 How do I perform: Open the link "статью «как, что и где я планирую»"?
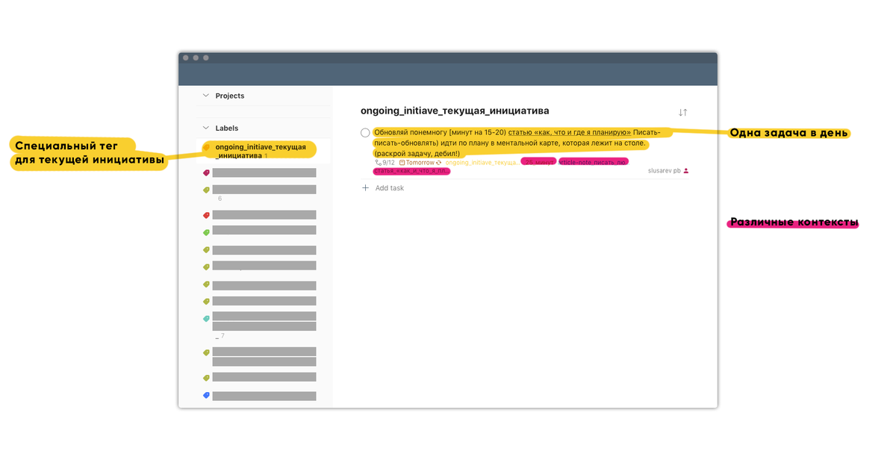click(570, 132)
